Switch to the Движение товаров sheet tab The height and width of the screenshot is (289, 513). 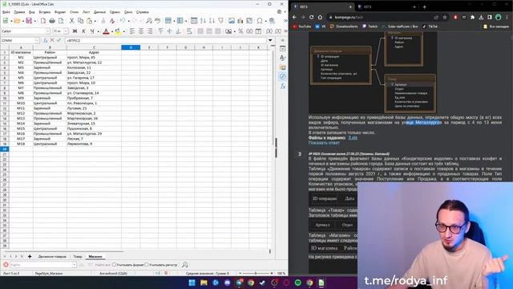52,257
